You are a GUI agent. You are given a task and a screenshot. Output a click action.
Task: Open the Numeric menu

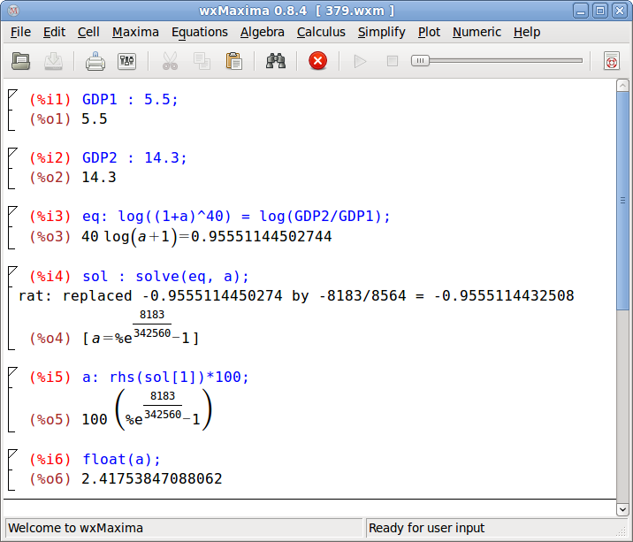(477, 32)
